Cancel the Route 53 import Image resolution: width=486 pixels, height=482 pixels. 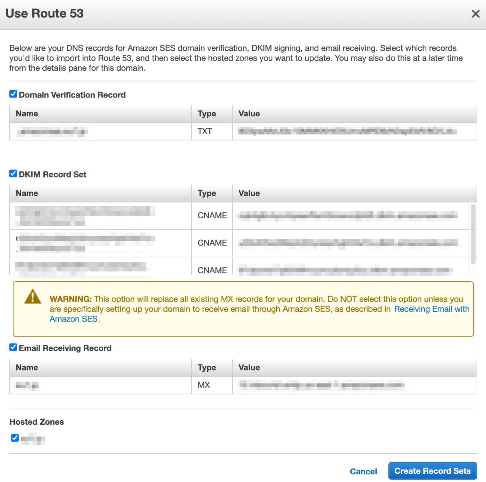pos(363,472)
